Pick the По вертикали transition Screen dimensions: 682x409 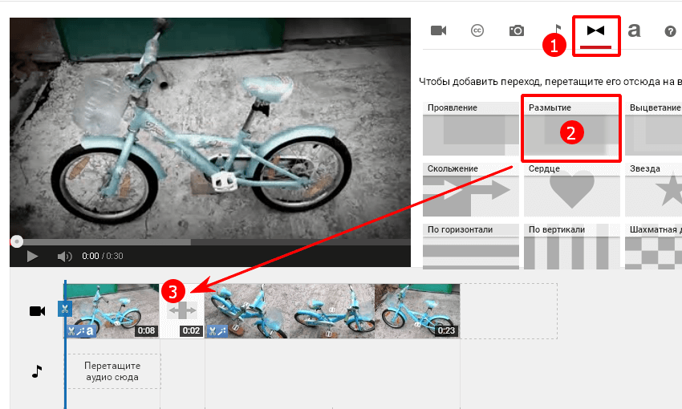tap(571, 246)
